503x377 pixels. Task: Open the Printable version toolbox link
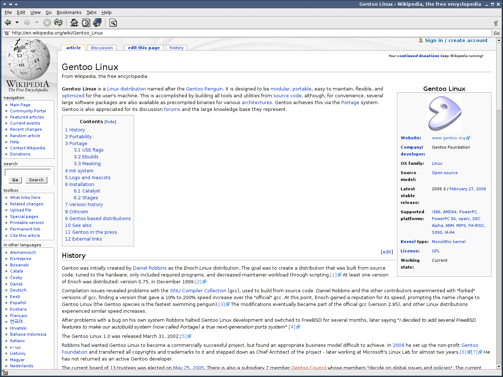[27, 223]
